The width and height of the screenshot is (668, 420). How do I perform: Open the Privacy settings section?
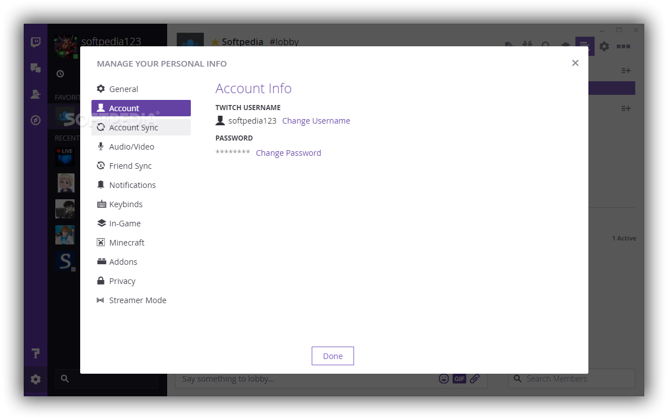(141, 281)
